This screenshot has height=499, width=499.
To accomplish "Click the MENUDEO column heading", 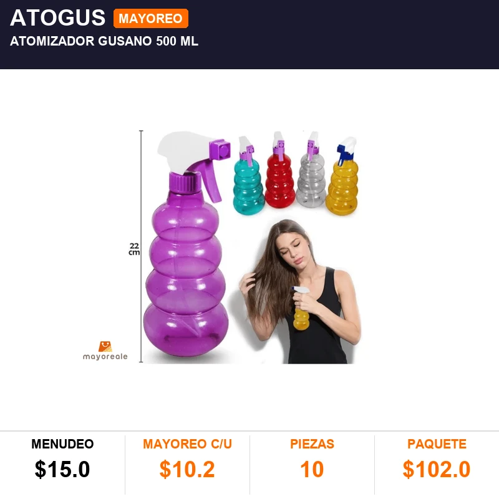I will (x=62, y=444).
